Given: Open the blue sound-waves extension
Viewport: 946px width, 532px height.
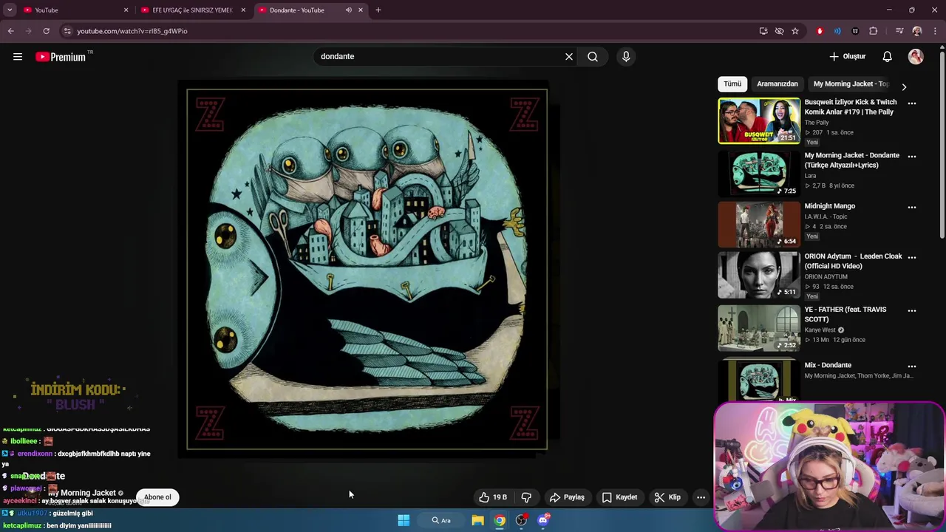Looking at the screenshot, I should 837,31.
